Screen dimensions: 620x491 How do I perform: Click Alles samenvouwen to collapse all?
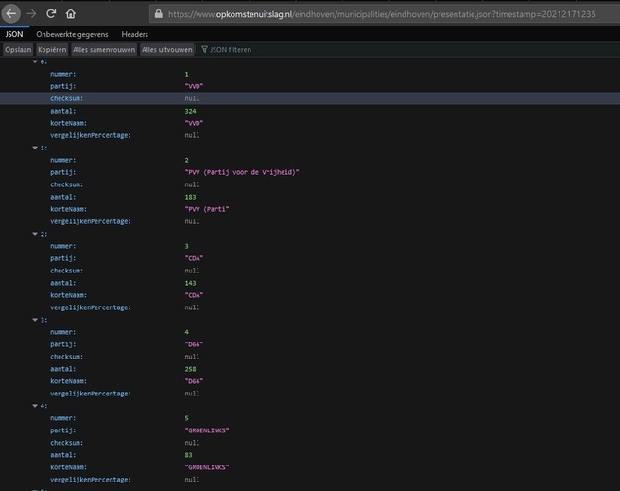104,49
